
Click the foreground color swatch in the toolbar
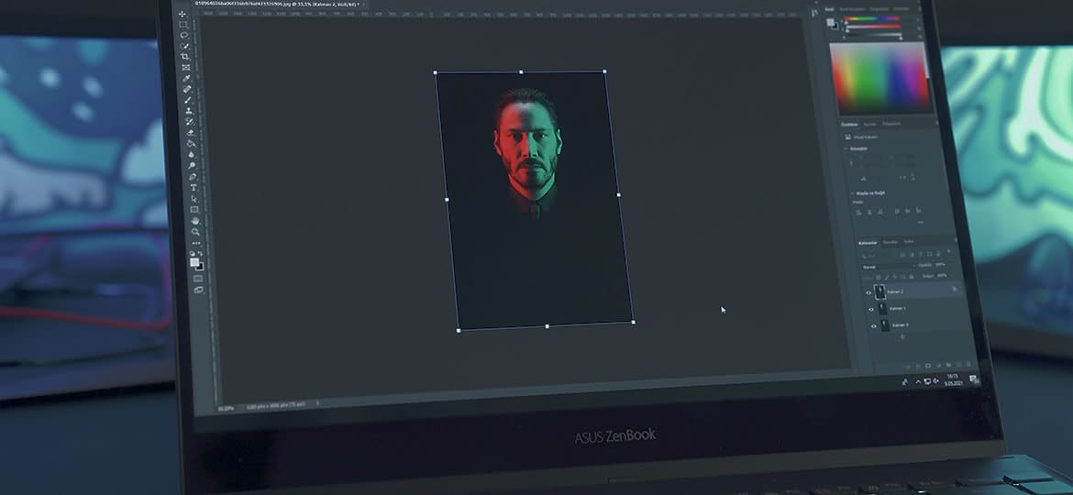194,262
